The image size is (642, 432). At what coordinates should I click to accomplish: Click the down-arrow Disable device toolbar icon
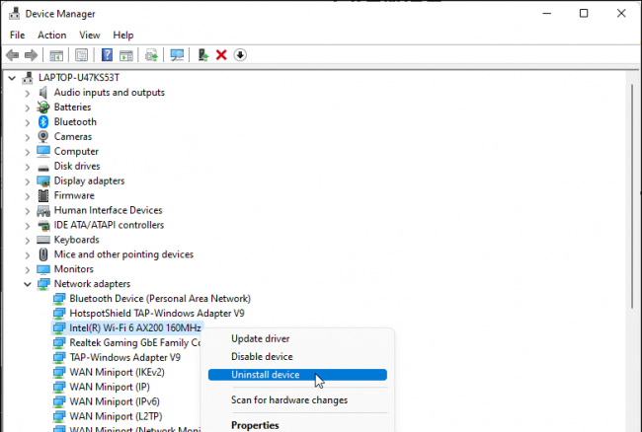(240, 55)
